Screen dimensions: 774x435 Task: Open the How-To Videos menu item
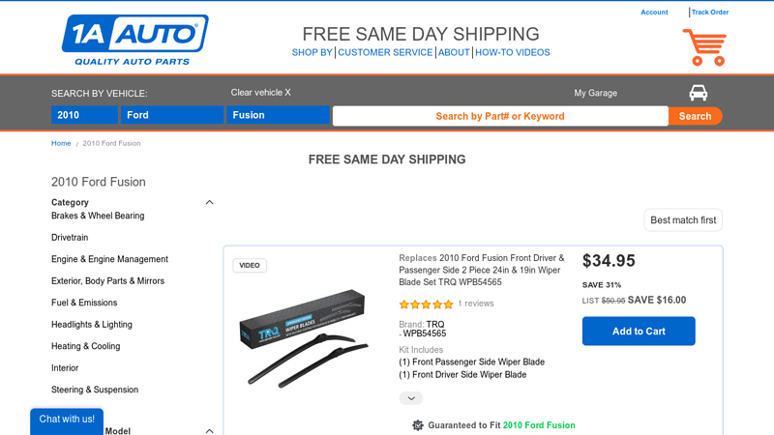tap(513, 52)
